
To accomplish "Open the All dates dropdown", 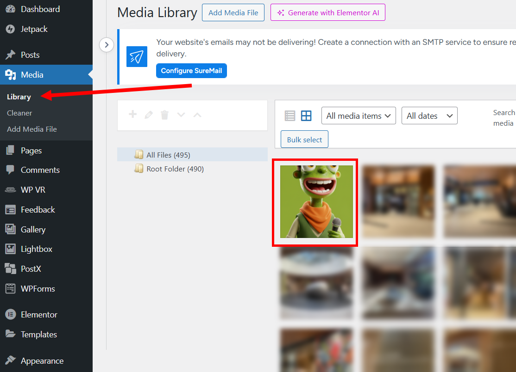I will 429,116.
